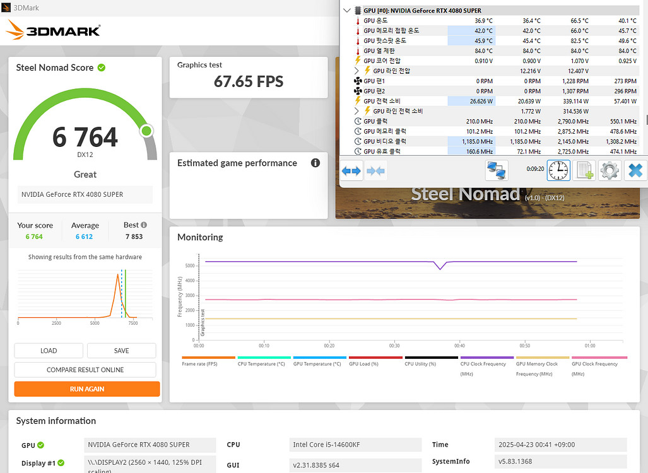Click the LOAD button
This screenshot has width=648, height=473.
pos(49,351)
